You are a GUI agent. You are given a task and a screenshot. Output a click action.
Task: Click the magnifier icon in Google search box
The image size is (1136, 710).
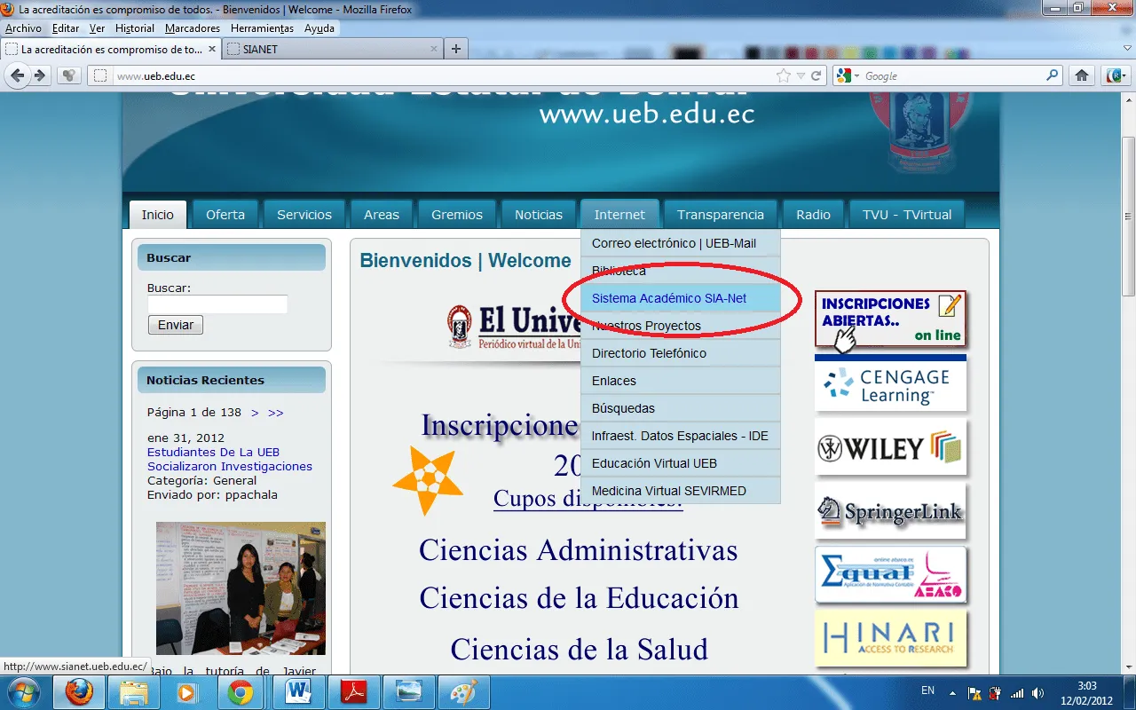(x=1052, y=75)
